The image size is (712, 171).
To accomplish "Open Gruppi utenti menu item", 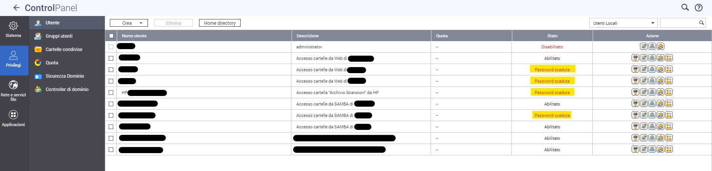I will click(59, 36).
